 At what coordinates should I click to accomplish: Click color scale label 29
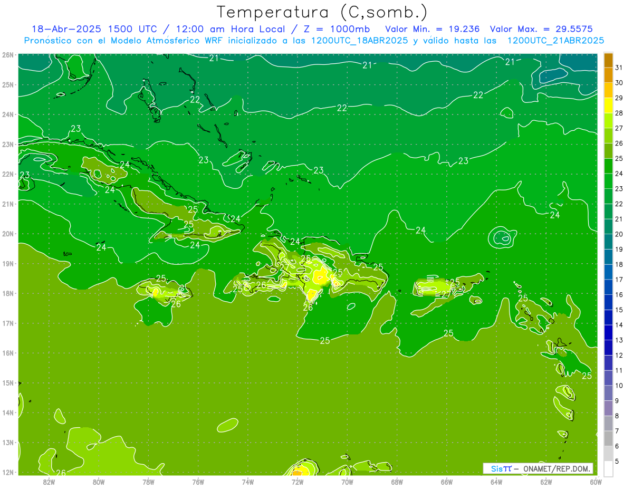click(x=619, y=98)
